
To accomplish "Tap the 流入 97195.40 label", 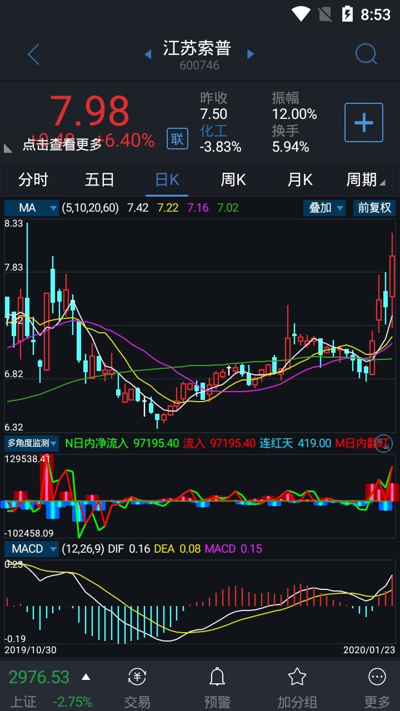I will click(x=219, y=443).
